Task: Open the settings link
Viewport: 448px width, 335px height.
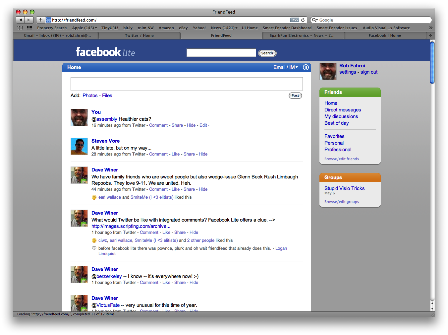Action: tap(348, 72)
